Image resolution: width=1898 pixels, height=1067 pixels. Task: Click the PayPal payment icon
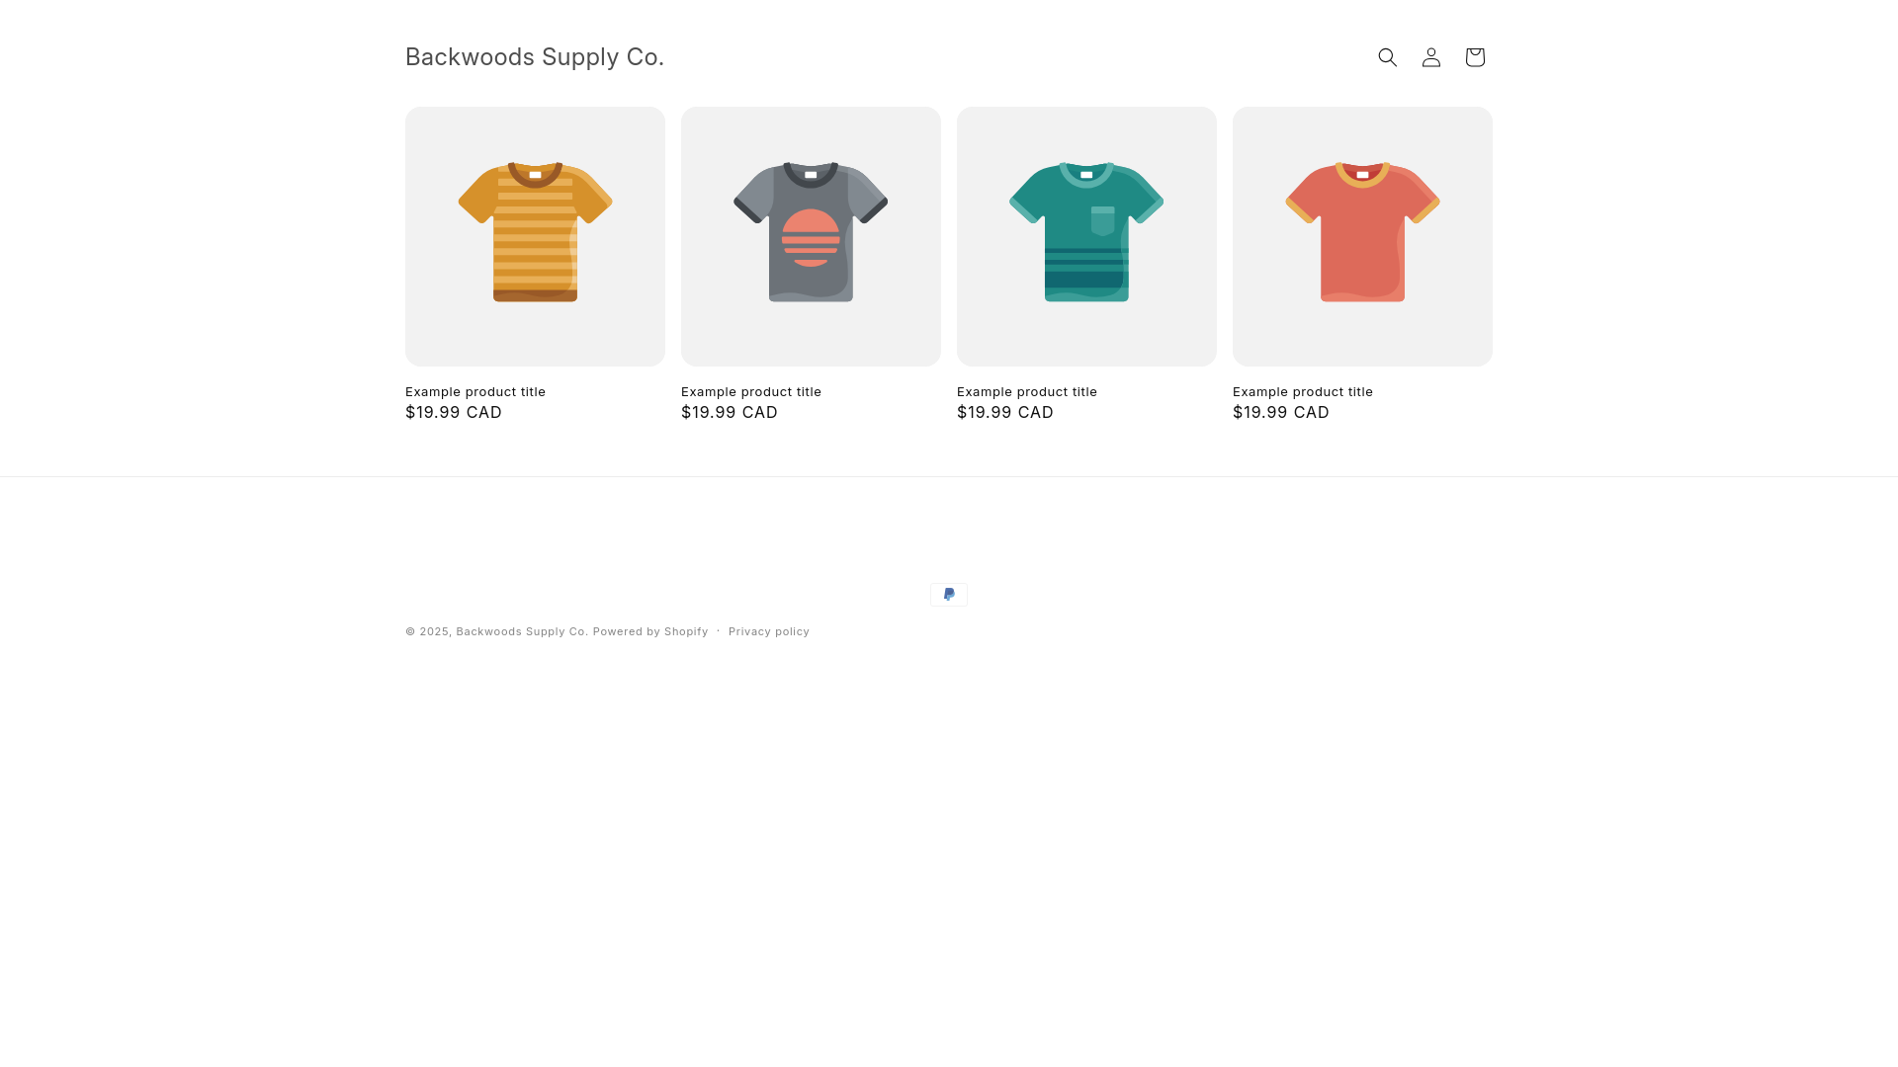coord(948,594)
